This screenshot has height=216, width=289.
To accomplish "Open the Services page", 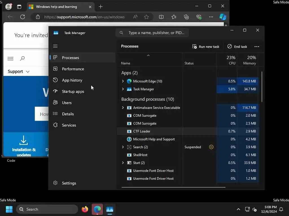I will coord(83,125).
